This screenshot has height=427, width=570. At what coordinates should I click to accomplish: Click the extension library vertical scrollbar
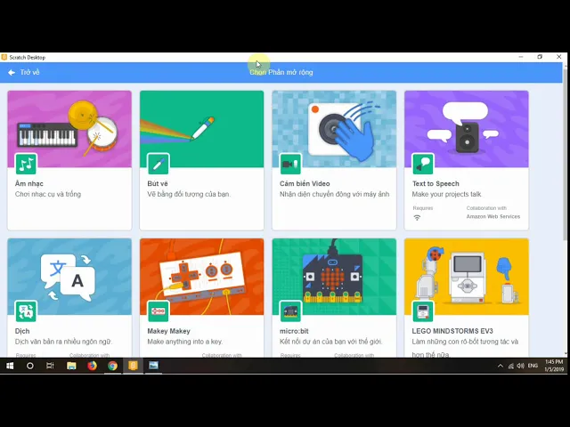(x=566, y=151)
